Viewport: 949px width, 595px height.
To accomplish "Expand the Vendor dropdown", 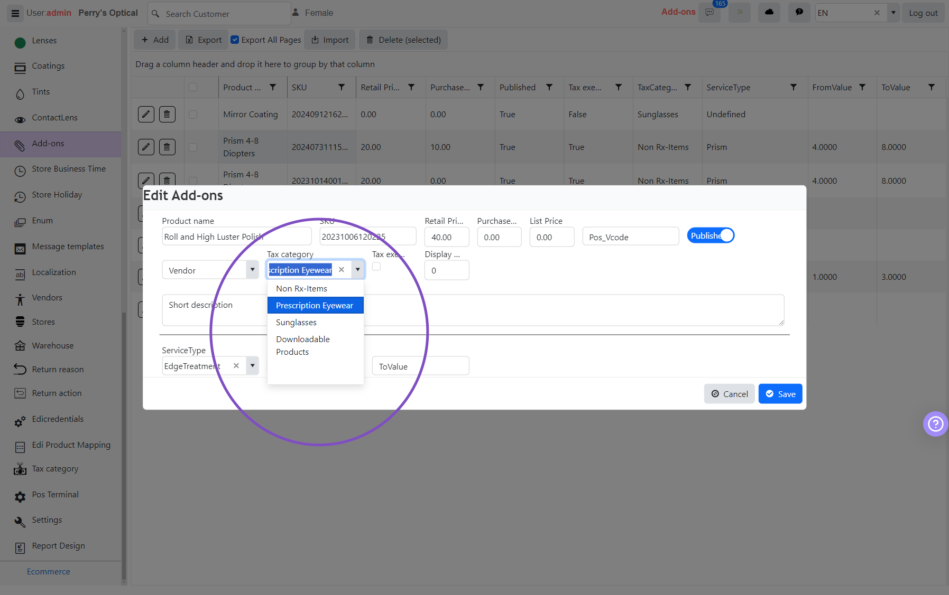I will click(x=253, y=270).
